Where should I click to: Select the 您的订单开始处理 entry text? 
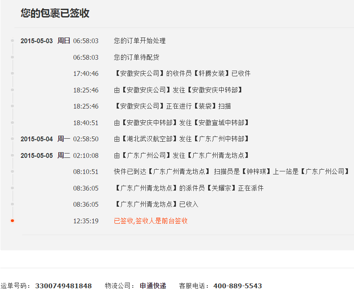coord(140,41)
